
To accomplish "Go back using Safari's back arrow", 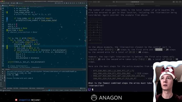I will 94,2.
